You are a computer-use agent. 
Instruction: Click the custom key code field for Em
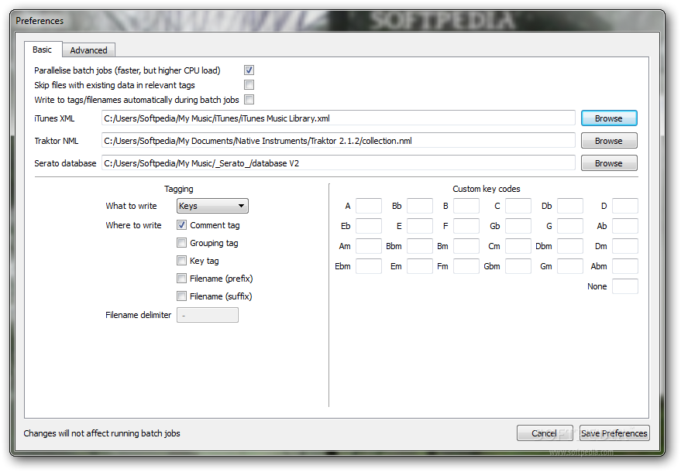click(420, 266)
